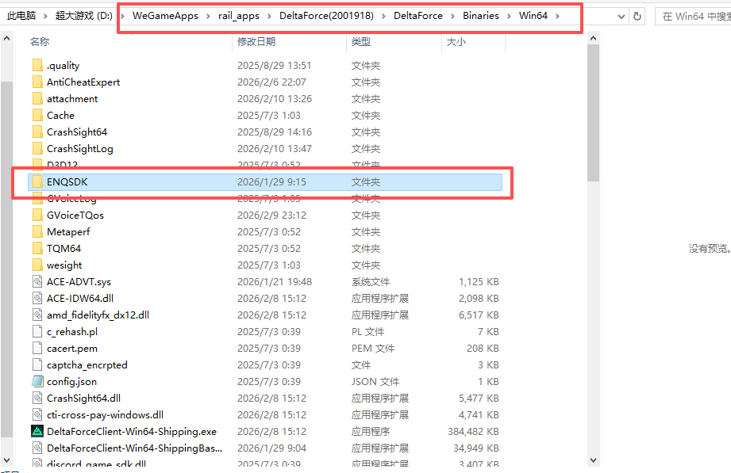Open the address bar history dropdown arrow
Image resolution: width=731 pixels, height=473 pixels.
[x=618, y=16]
